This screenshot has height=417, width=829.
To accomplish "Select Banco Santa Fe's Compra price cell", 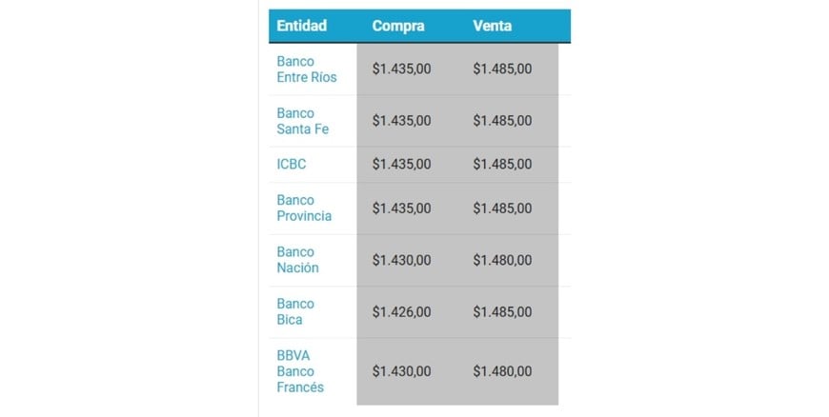I will tap(401, 121).
